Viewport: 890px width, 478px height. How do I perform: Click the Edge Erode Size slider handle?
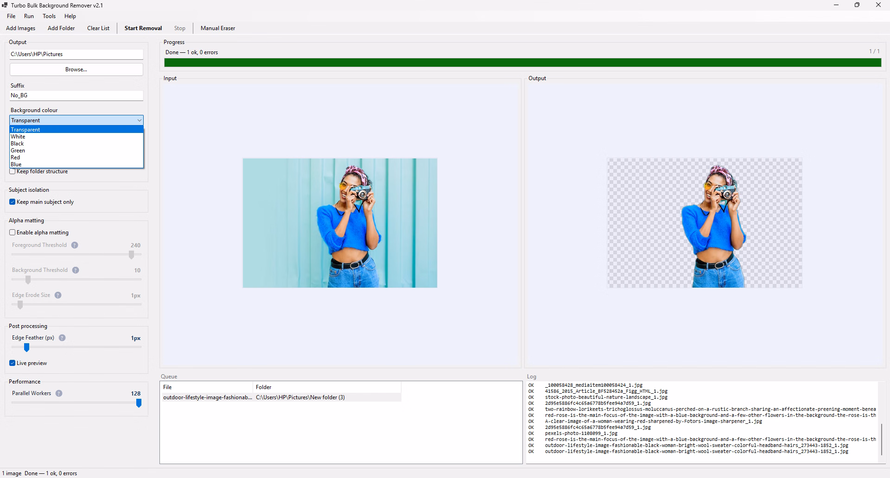[x=20, y=305]
